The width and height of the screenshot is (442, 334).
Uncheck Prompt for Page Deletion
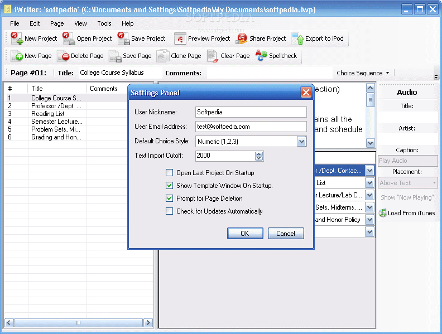point(170,199)
